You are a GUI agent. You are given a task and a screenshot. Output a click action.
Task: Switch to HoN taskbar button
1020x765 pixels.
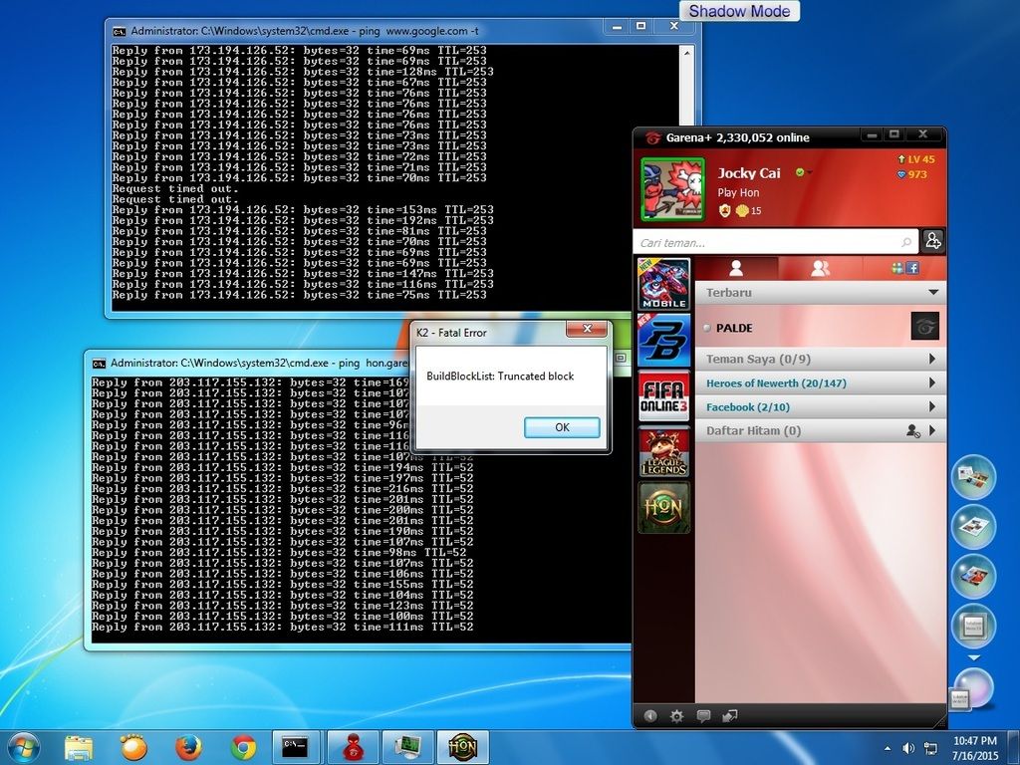pos(462,747)
